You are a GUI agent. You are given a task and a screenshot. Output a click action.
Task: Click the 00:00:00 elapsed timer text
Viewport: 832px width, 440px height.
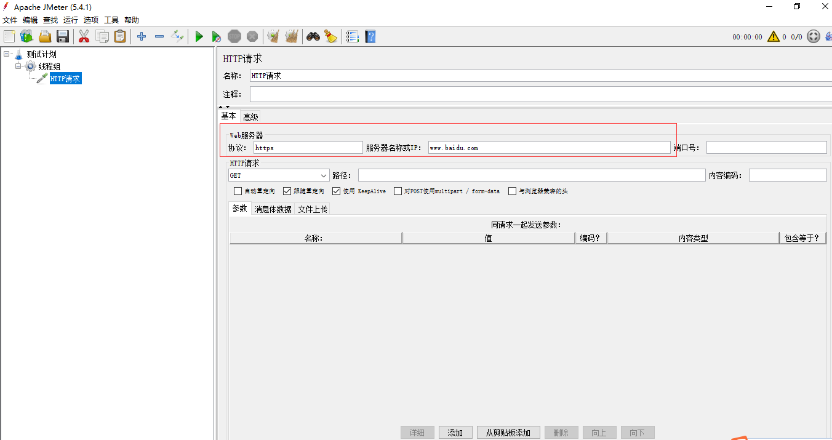tap(747, 37)
